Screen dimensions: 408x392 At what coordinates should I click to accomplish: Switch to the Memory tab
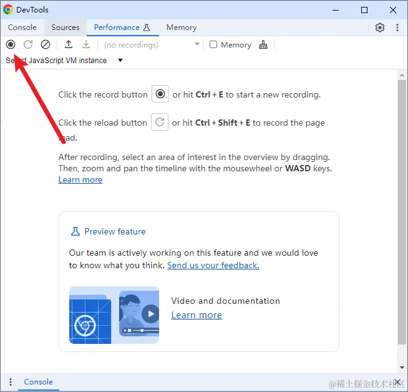pyautogui.click(x=182, y=28)
